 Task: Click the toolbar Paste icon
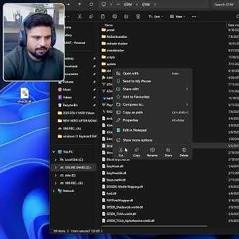click(103, 17)
